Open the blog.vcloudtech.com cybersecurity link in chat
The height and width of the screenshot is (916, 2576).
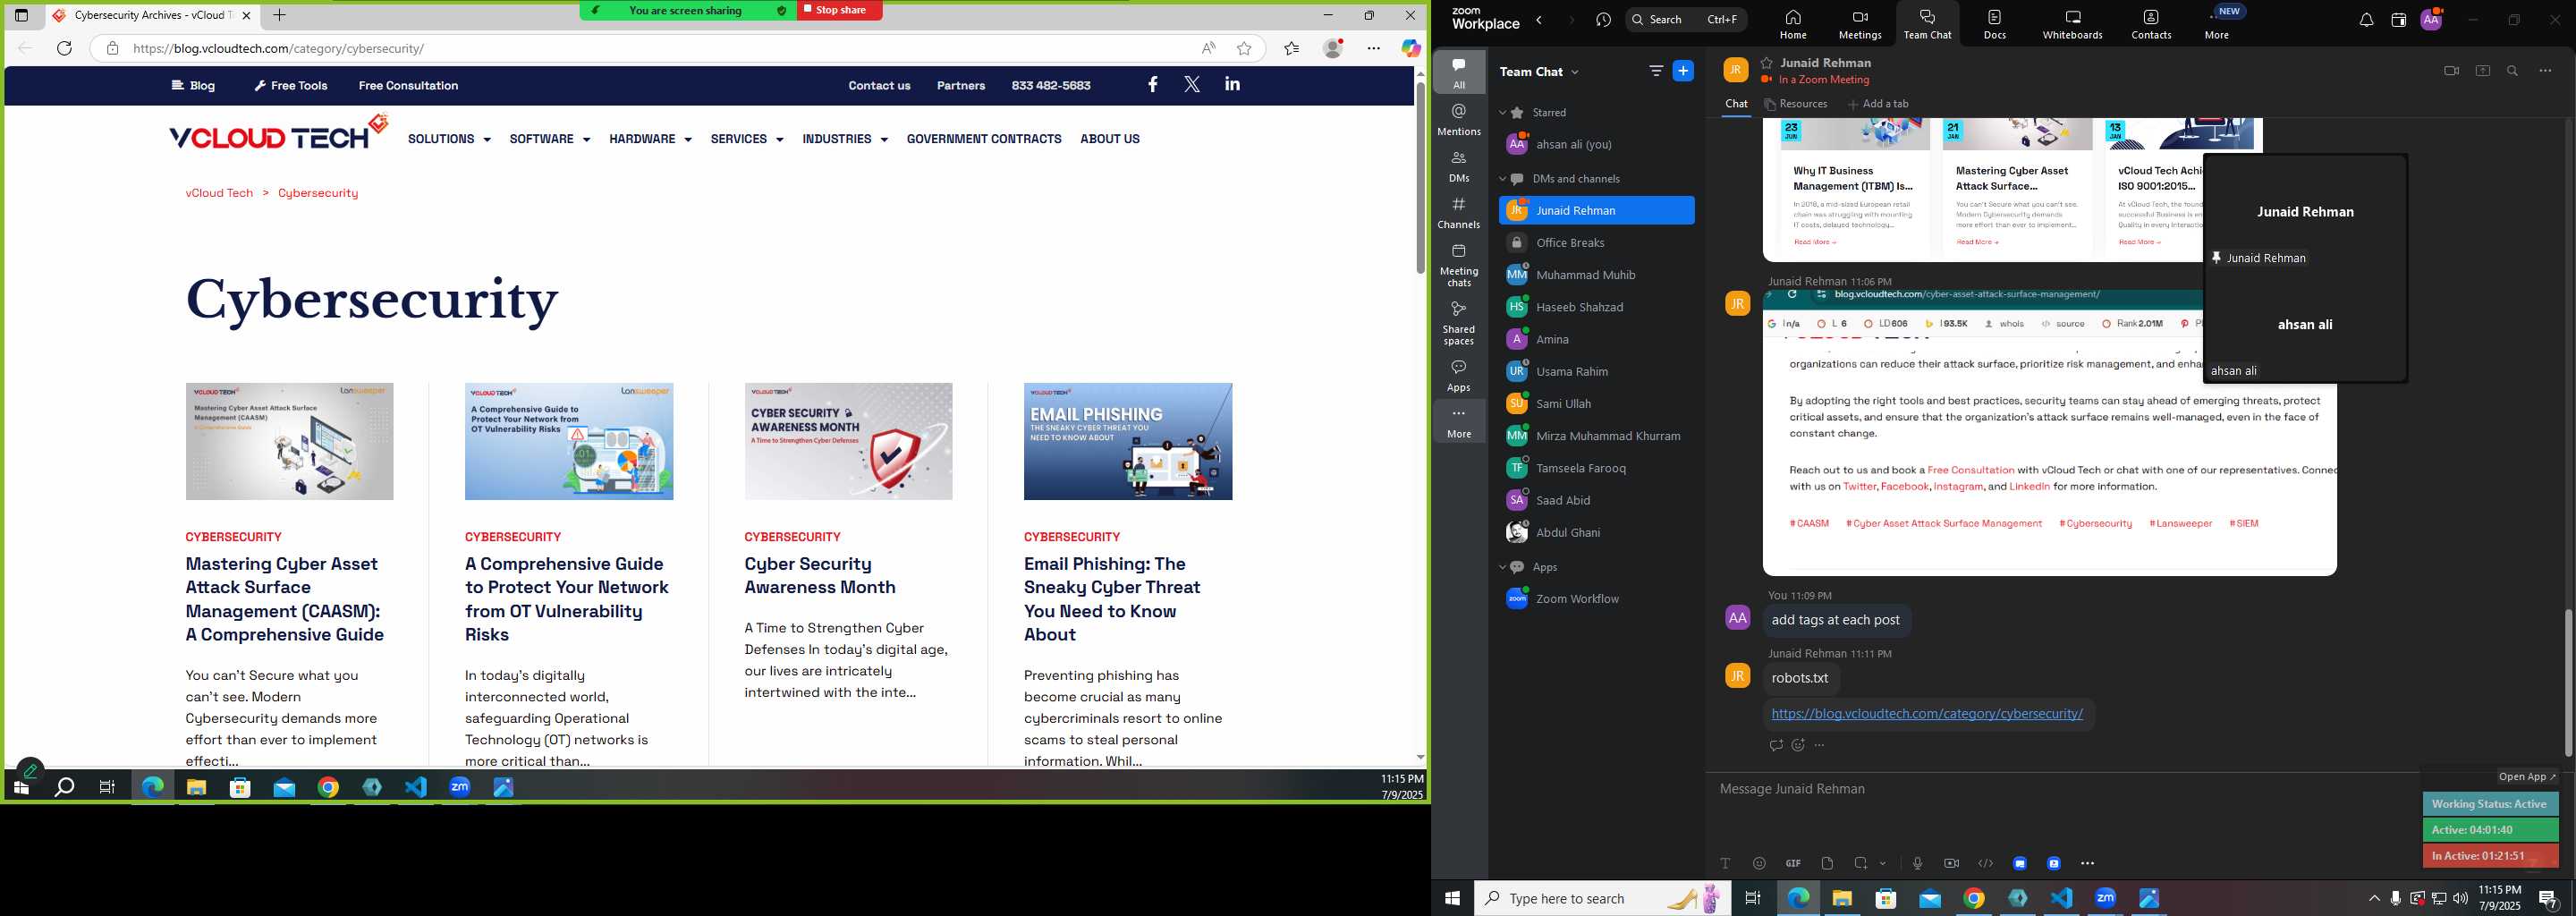[x=1927, y=714]
